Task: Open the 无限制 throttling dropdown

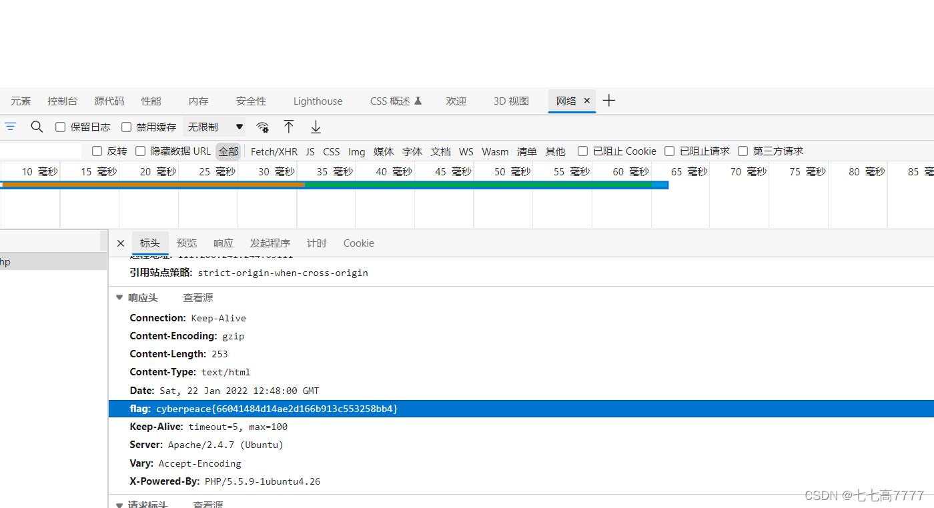Action: (x=214, y=127)
